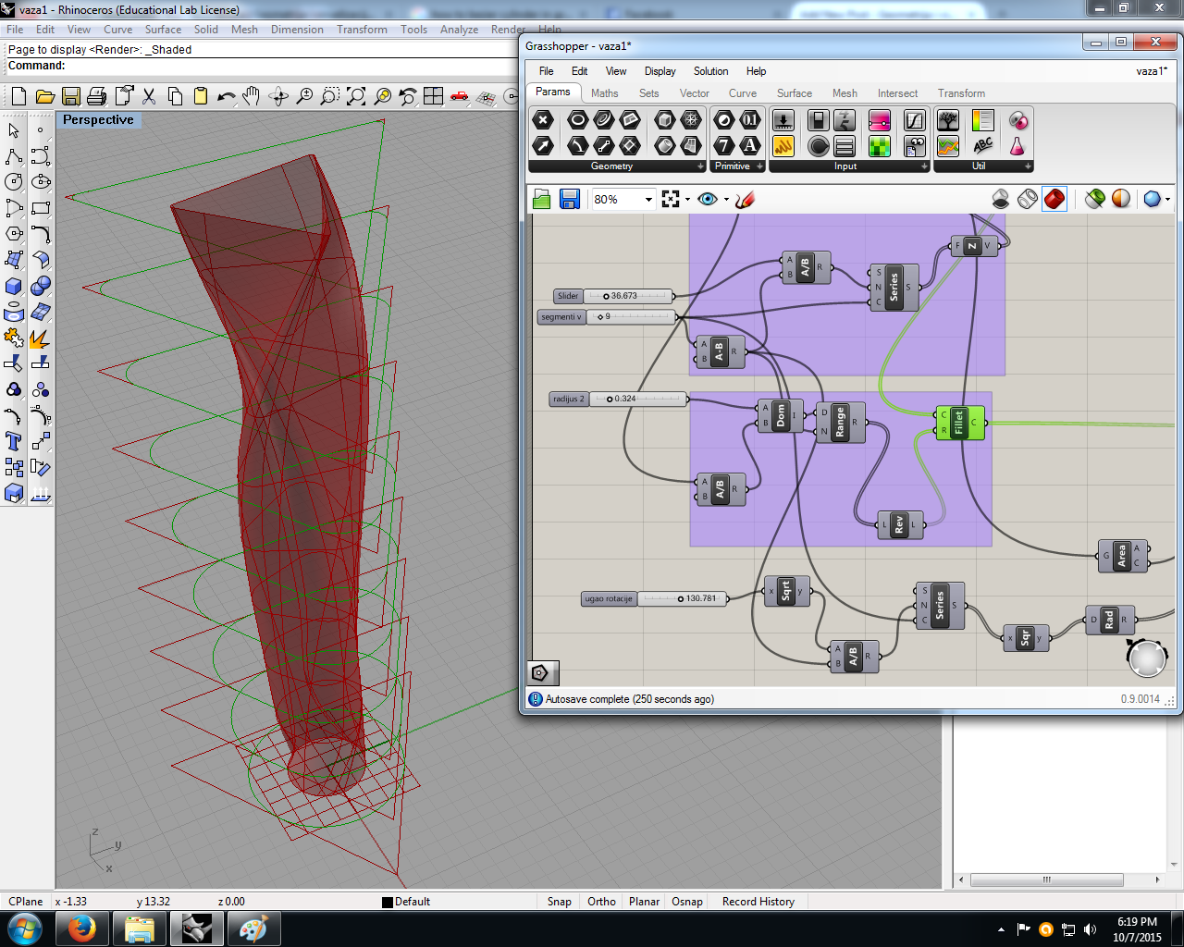Select the Grasshopper sketch pencil icon
Viewport: 1184px width, 947px height.
tap(746, 199)
